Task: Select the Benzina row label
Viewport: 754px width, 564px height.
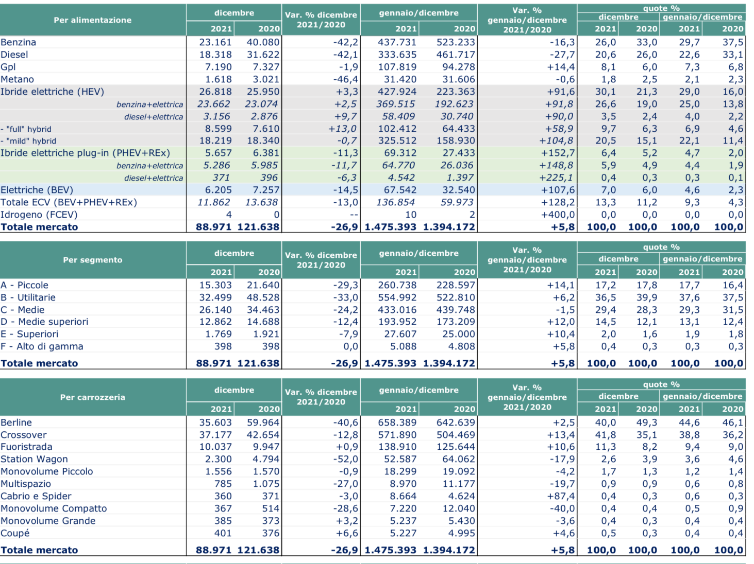Action: tap(18, 42)
